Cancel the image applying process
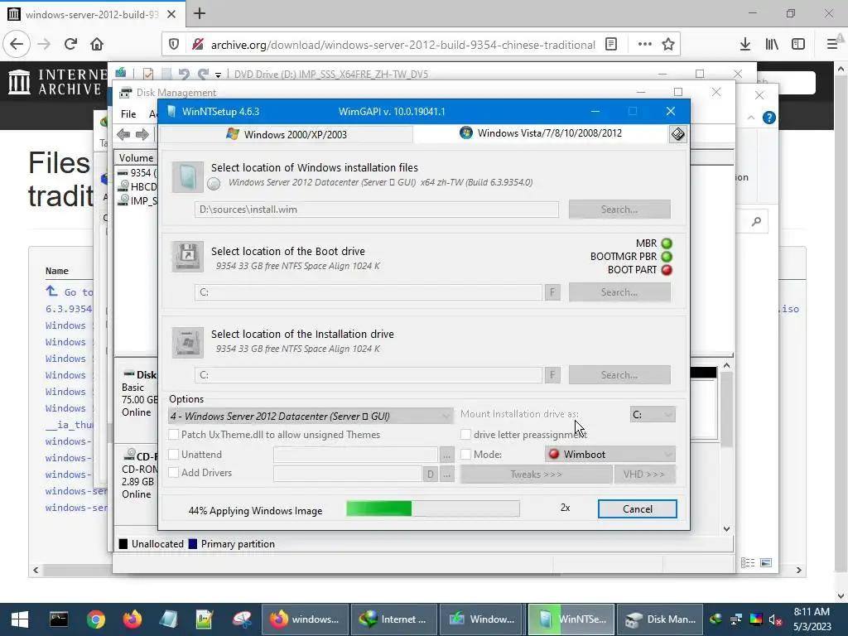Image resolution: width=848 pixels, height=636 pixels. tap(637, 509)
